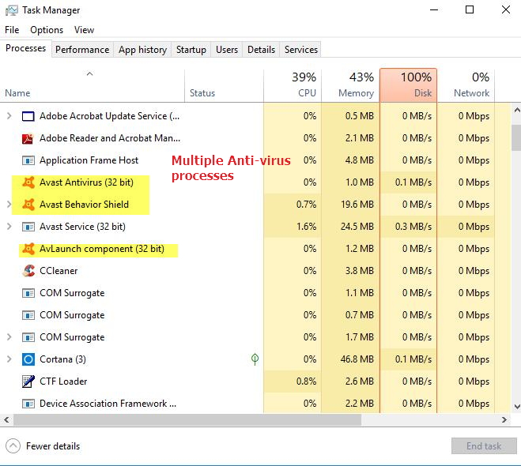The width and height of the screenshot is (521, 466).
Task: Open the Startup tab
Action: [191, 50]
